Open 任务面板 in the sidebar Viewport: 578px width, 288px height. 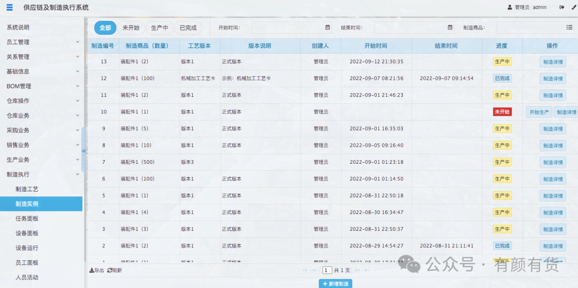tap(27, 218)
